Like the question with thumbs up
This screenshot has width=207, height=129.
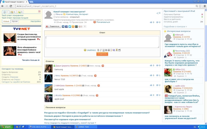(151, 22)
